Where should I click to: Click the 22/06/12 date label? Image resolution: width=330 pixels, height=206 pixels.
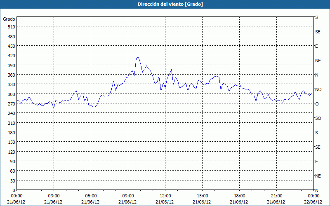coord(313,202)
